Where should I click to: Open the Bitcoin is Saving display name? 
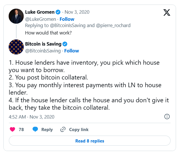(43, 44)
